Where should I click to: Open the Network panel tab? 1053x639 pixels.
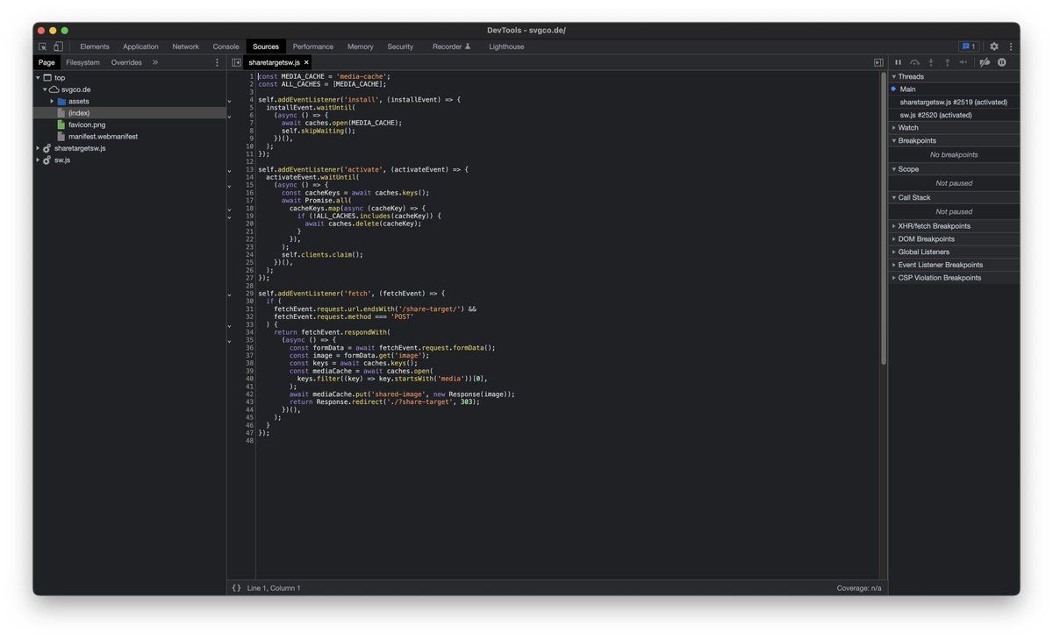[185, 46]
